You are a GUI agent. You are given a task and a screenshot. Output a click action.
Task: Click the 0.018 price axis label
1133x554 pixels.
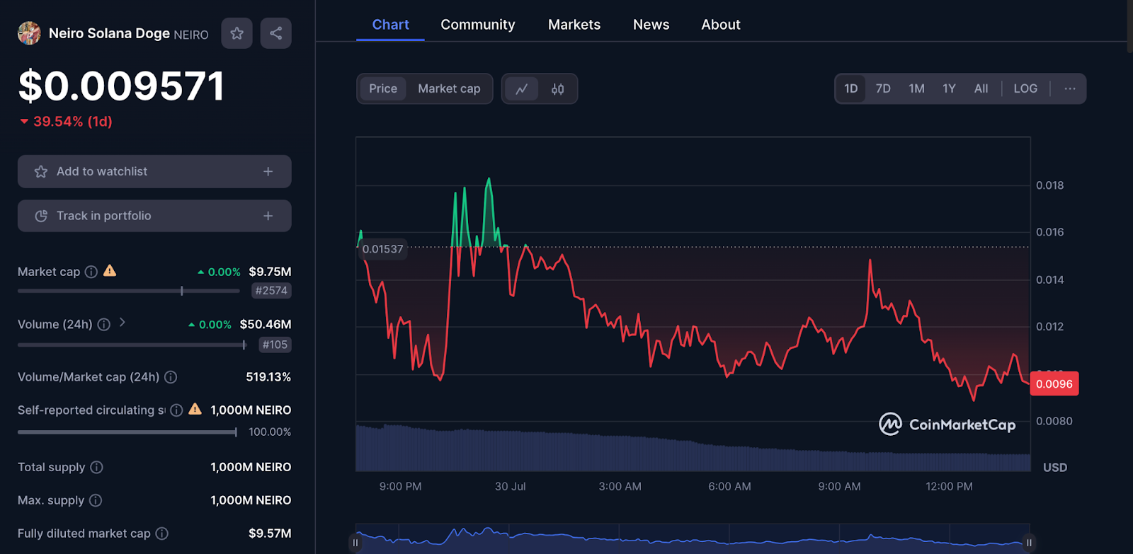(x=1049, y=185)
